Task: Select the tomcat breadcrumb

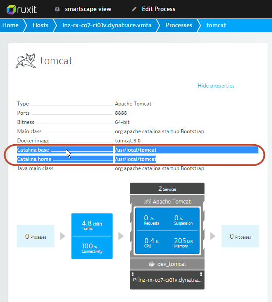Action: (x=216, y=25)
